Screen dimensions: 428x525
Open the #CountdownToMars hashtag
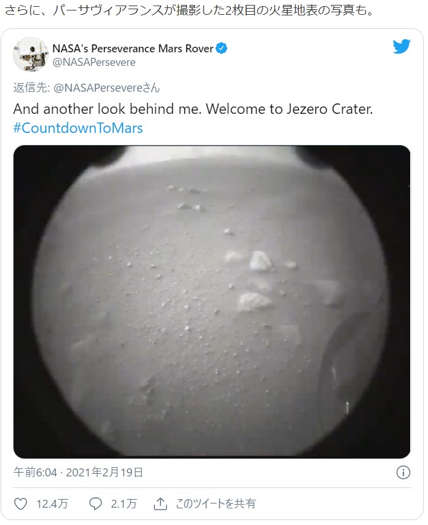78,128
